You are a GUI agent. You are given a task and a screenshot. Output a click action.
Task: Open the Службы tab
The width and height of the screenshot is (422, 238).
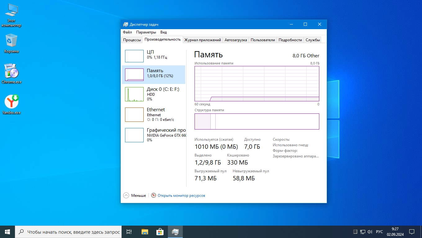pos(313,40)
